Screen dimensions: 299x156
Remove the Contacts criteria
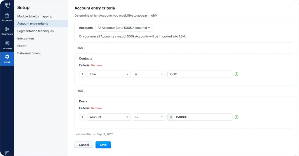pos(96,65)
